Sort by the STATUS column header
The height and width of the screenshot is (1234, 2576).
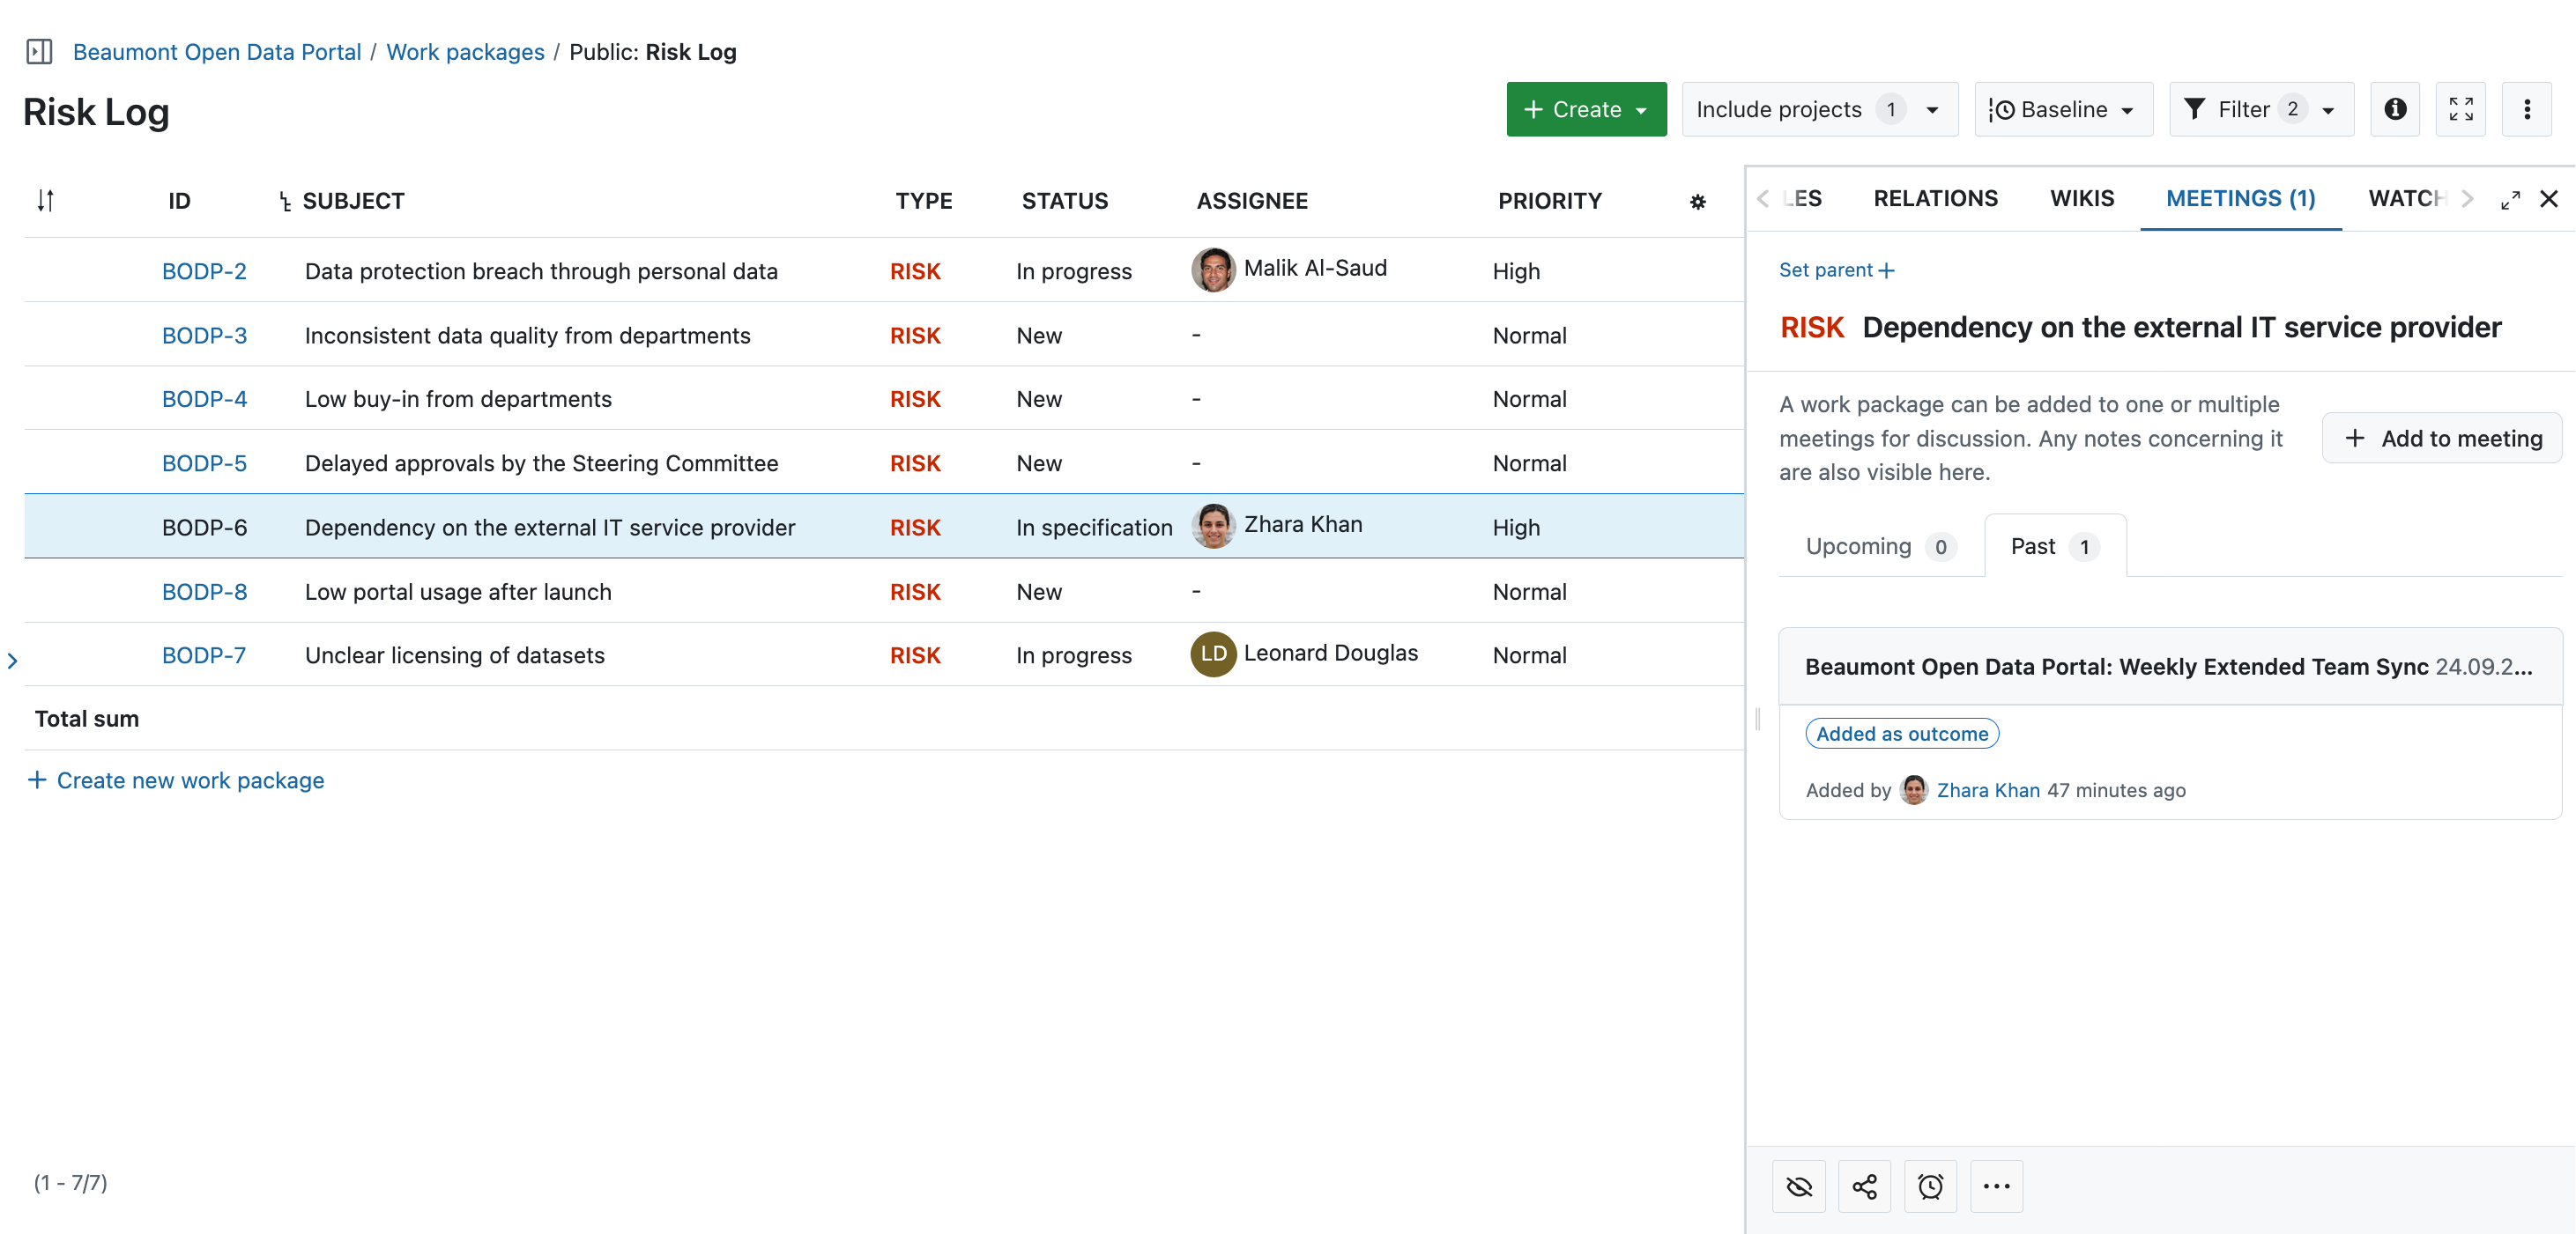pyautogui.click(x=1064, y=201)
